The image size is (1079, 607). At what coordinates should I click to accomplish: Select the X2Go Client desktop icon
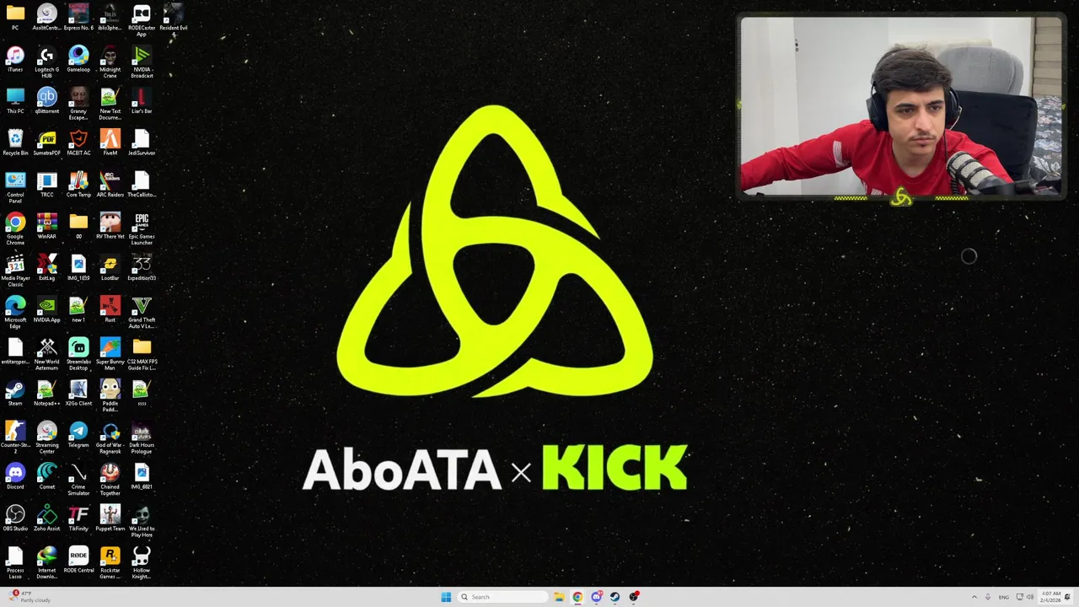tap(78, 393)
